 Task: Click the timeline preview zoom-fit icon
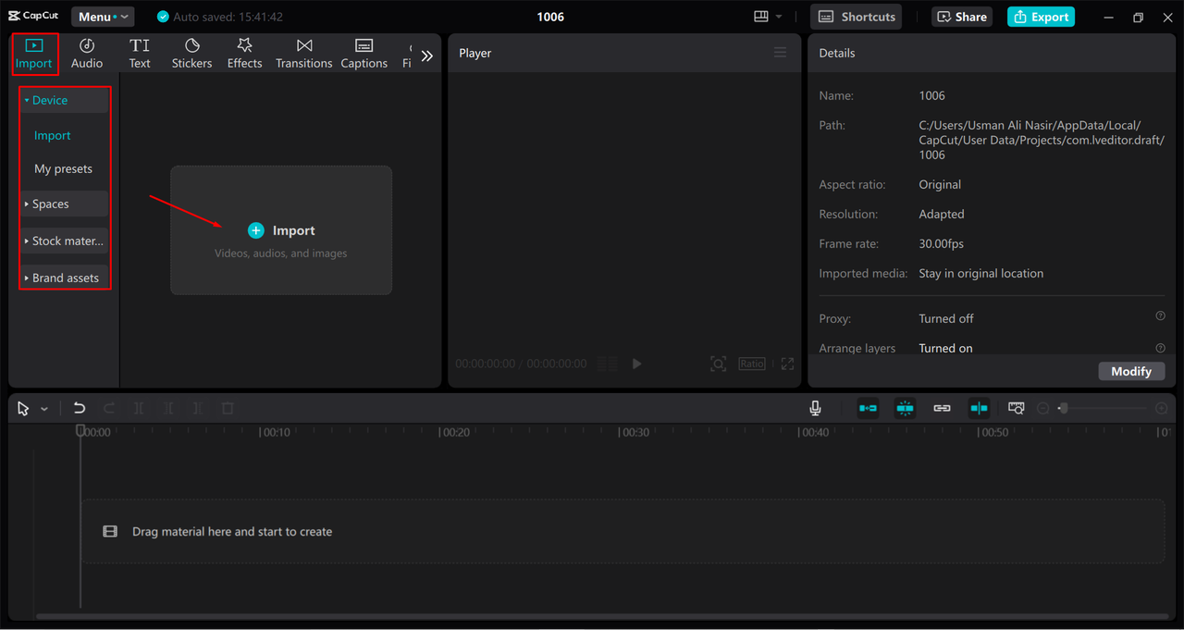[1017, 408]
